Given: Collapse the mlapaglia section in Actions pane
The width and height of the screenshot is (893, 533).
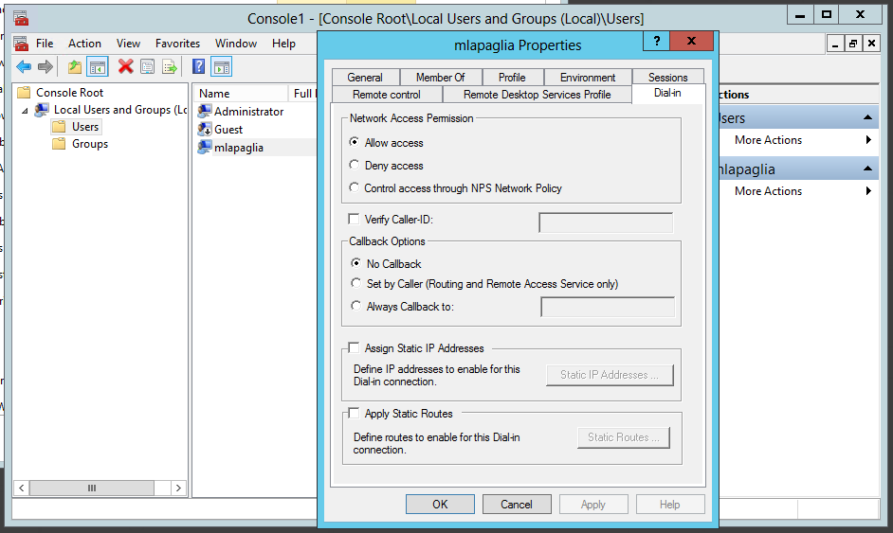Looking at the screenshot, I should [x=868, y=169].
